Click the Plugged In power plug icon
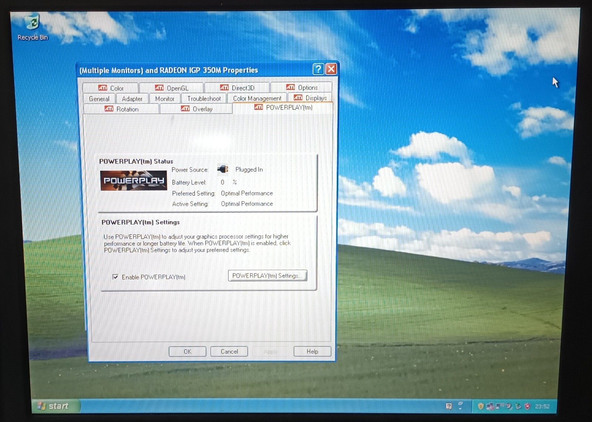 (223, 169)
